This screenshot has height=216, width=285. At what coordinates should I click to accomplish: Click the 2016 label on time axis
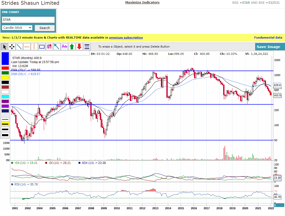point(194,208)
